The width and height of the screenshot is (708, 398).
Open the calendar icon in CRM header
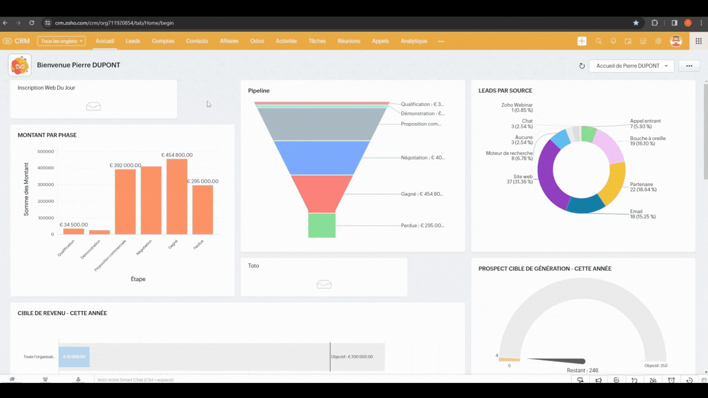[628, 41]
